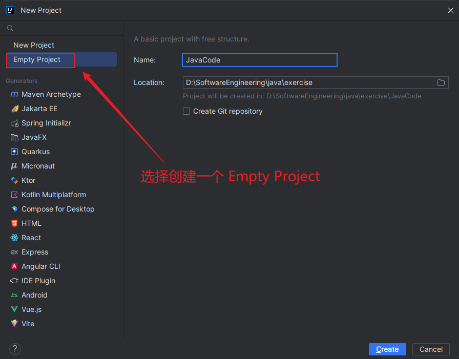The width and height of the screenshot is (459, 359).
Task: Select New Project in the sidebar
Action: point(34,45)
